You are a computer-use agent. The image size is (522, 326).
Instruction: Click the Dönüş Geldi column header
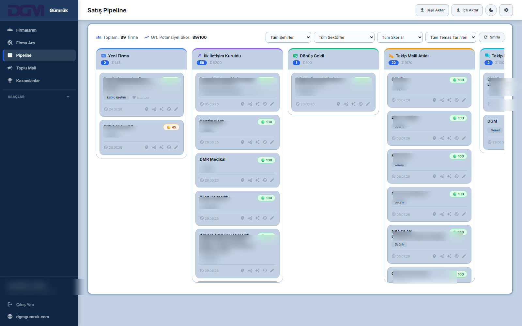point(333,59)
